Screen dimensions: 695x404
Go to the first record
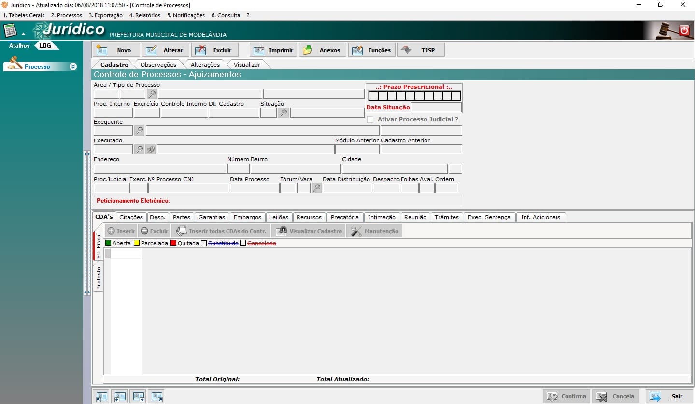point(101,396)
